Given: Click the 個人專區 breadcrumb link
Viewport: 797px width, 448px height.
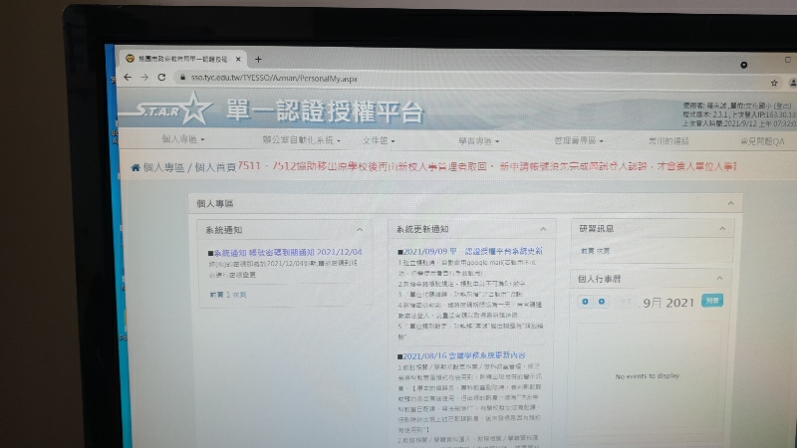Looking at the screenshot, I should click(x=163, y=167).
